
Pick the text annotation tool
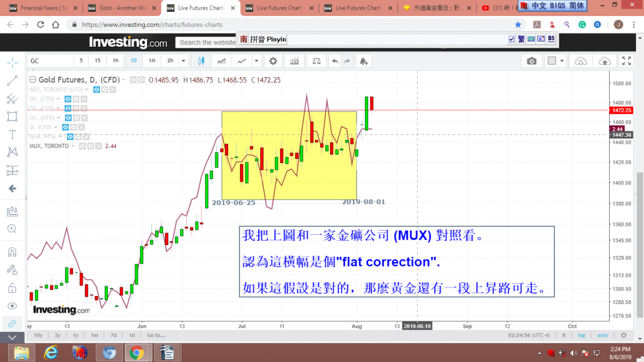click(12, 134)
